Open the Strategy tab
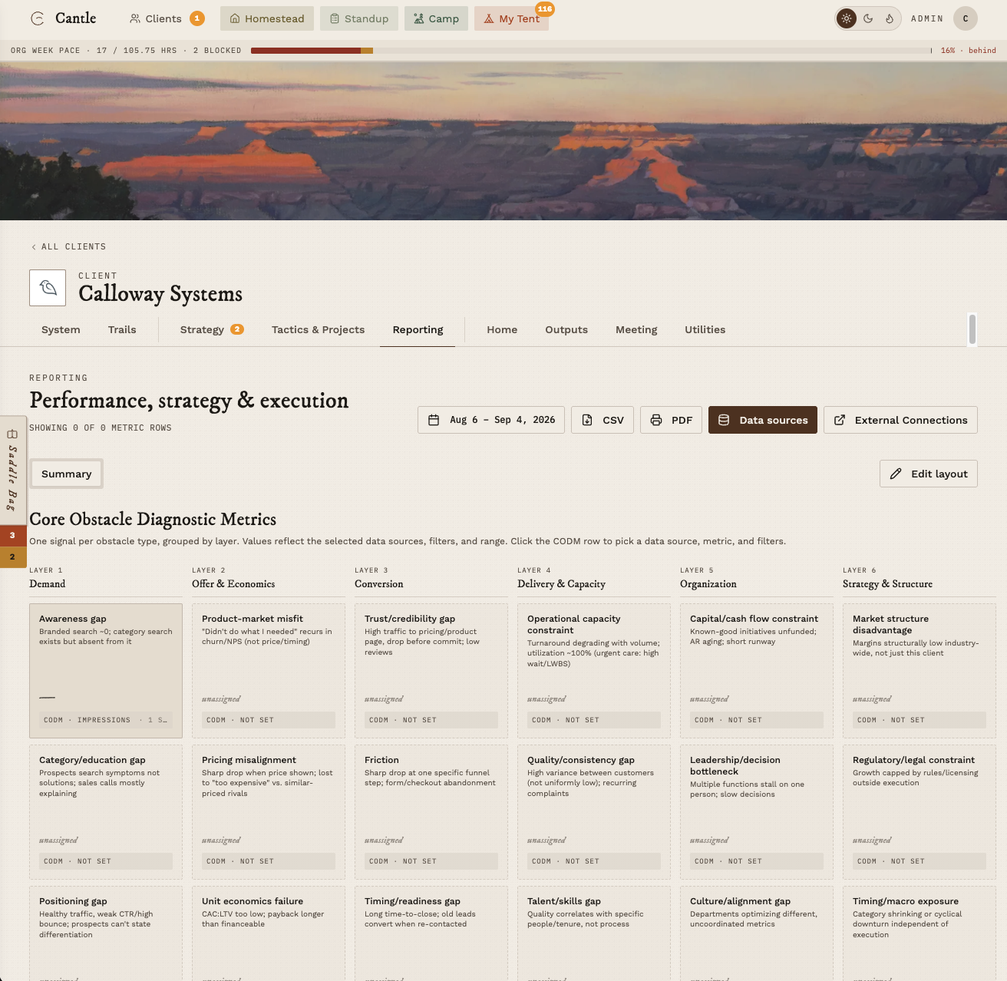 tap(212, 329)
